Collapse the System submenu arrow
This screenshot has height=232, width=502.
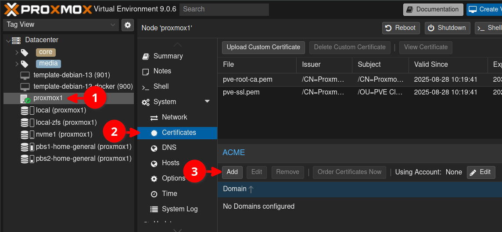tap(207, 101)
